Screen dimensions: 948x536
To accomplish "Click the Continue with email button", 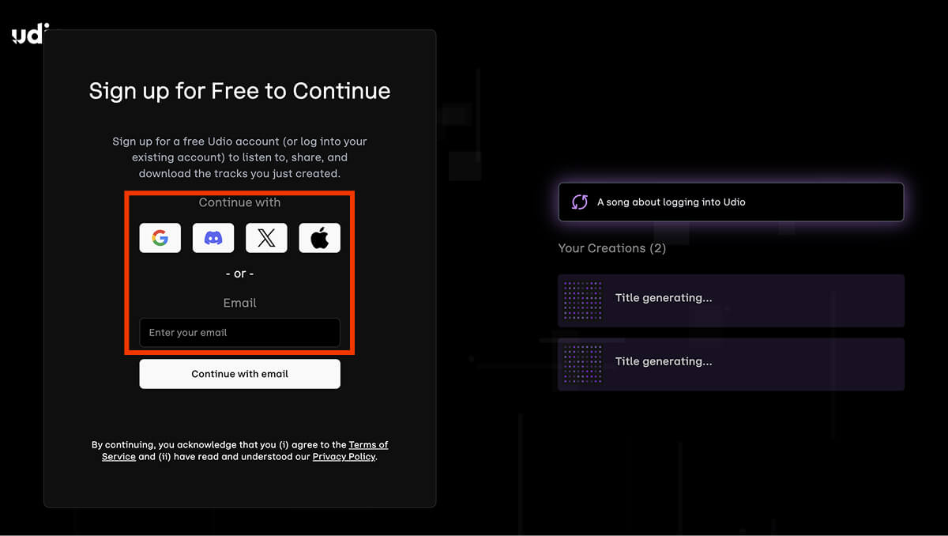I will [239, 374].
